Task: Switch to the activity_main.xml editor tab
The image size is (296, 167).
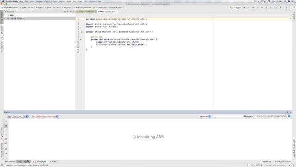Action: coord(86,12)
